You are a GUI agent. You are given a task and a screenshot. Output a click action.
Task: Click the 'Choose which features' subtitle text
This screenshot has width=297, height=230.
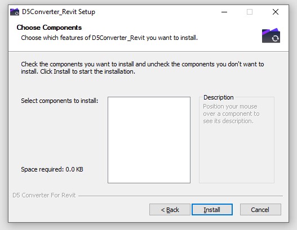[x=109, y=38]
